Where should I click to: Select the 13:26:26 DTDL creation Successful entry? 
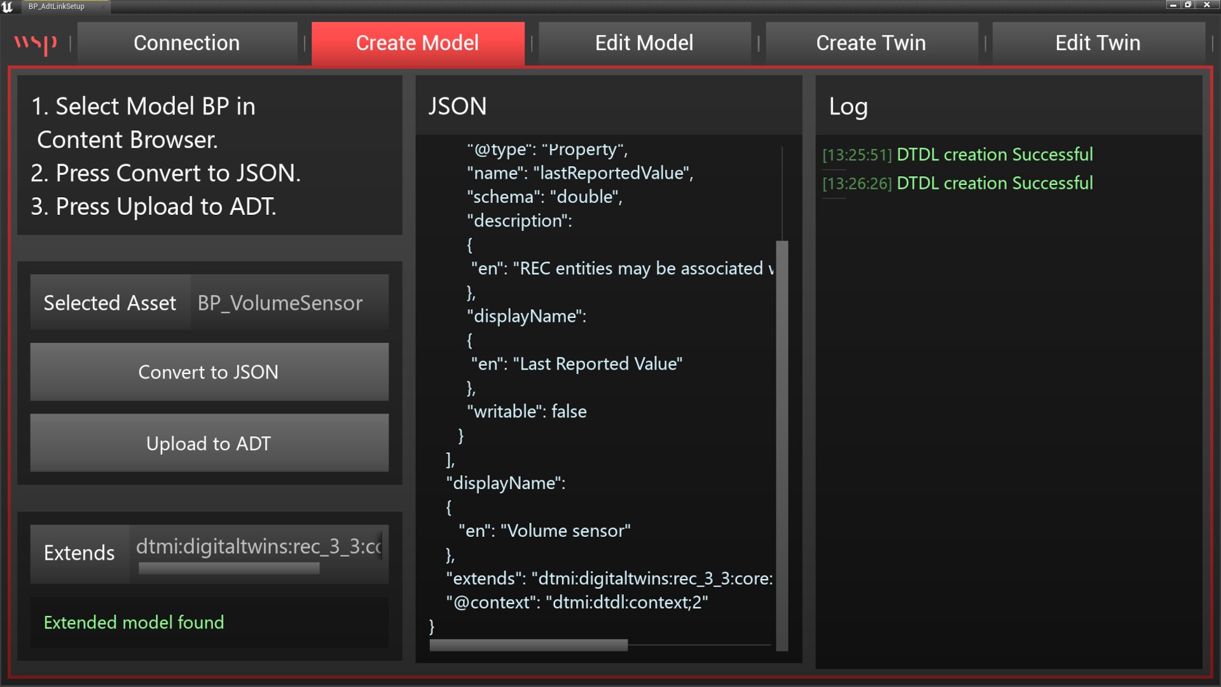tap(957, 183)
